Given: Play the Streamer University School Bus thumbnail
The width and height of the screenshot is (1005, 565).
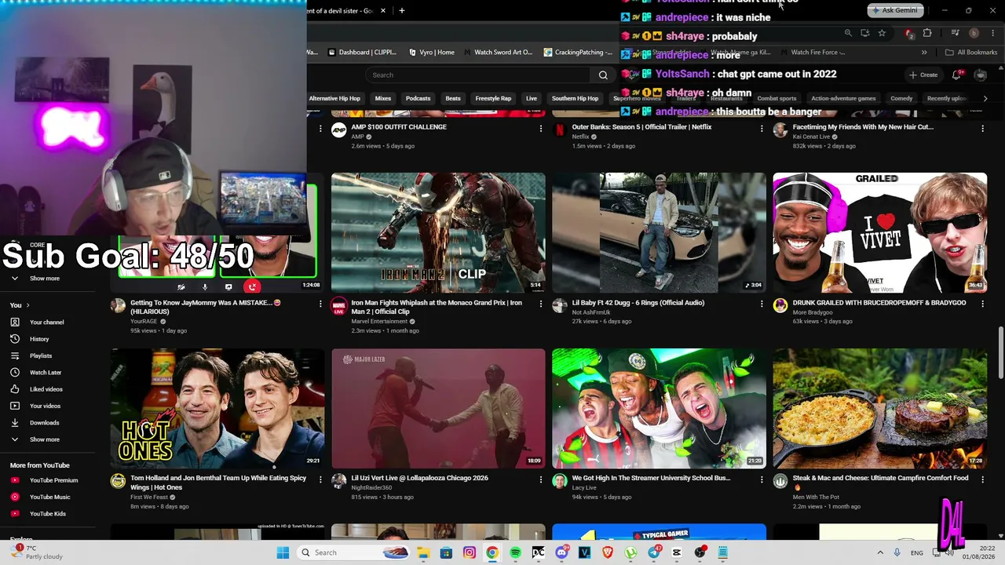Looking at the screenshot, I should tap(660, 408).
